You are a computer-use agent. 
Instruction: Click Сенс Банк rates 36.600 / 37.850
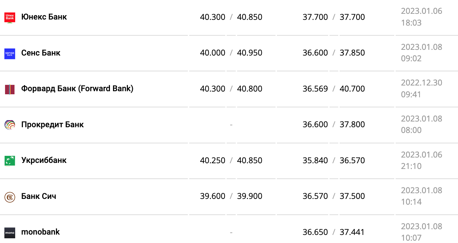[334, 53]
